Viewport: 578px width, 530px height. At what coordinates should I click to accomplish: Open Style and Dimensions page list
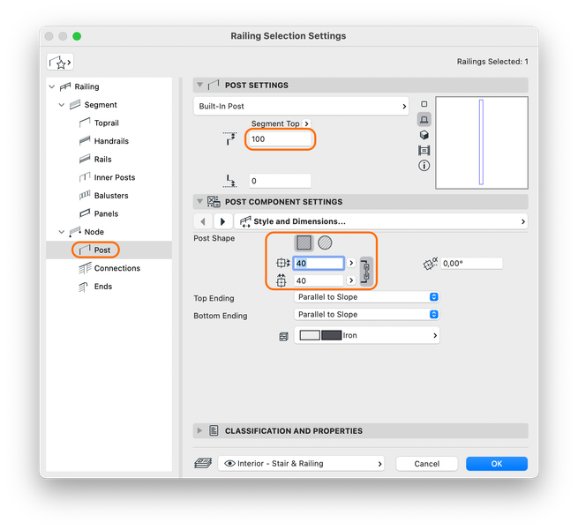(381, 221)
